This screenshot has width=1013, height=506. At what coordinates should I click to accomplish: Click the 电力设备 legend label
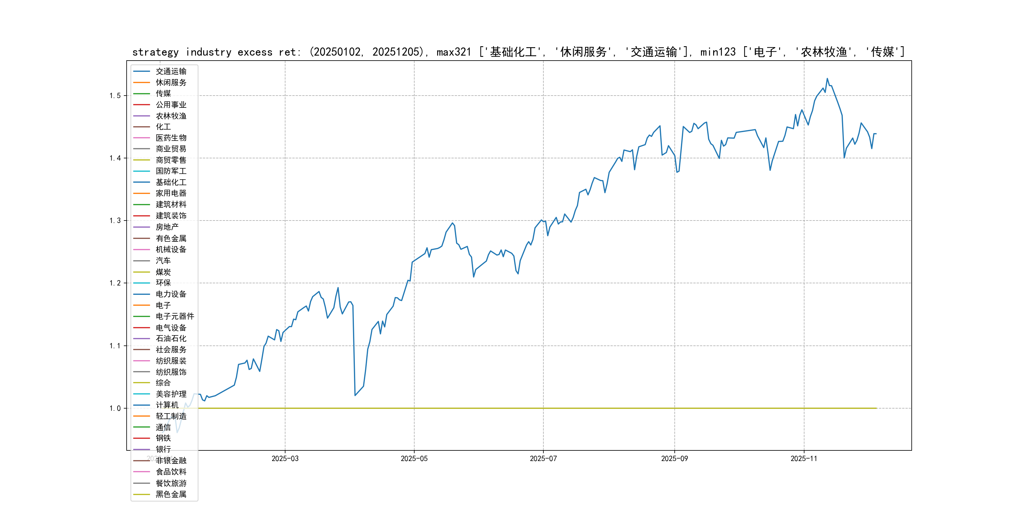[171, 294]
